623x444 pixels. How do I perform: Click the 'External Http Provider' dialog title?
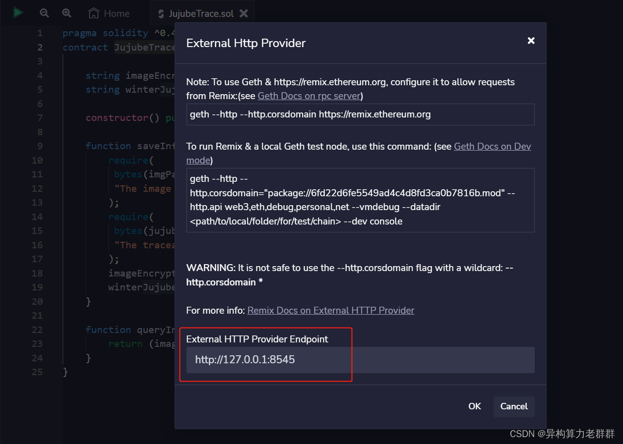[x=246, y=43]
